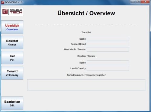
Task: Close the DOG-IDENT window
Action: pyautogui.click(x=145, y=2)
